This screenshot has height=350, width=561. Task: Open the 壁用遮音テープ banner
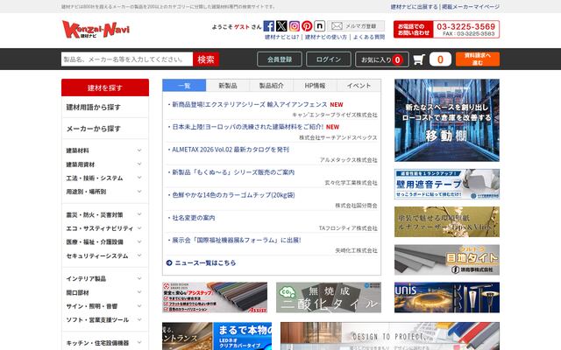pos(447,185)
